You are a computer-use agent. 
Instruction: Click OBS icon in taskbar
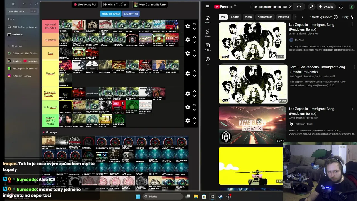point(212,197)
